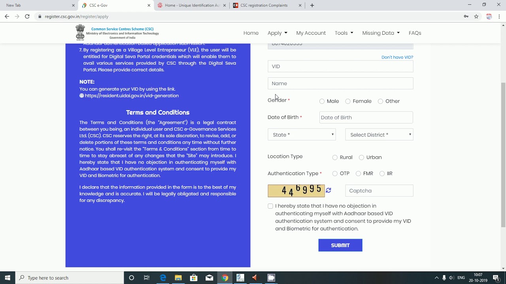Screen dimensions: 506x284
Task: Click the Captcha input field
Action: (x=379, y=191)
